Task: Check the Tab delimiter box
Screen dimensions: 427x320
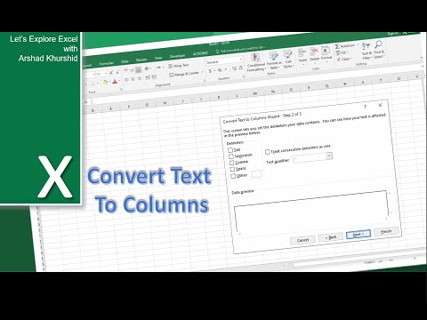Action: 230,150
